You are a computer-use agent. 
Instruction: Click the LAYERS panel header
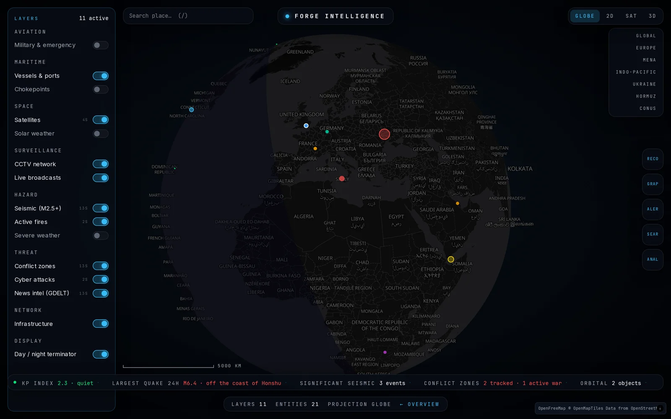[x=26, y=19]
